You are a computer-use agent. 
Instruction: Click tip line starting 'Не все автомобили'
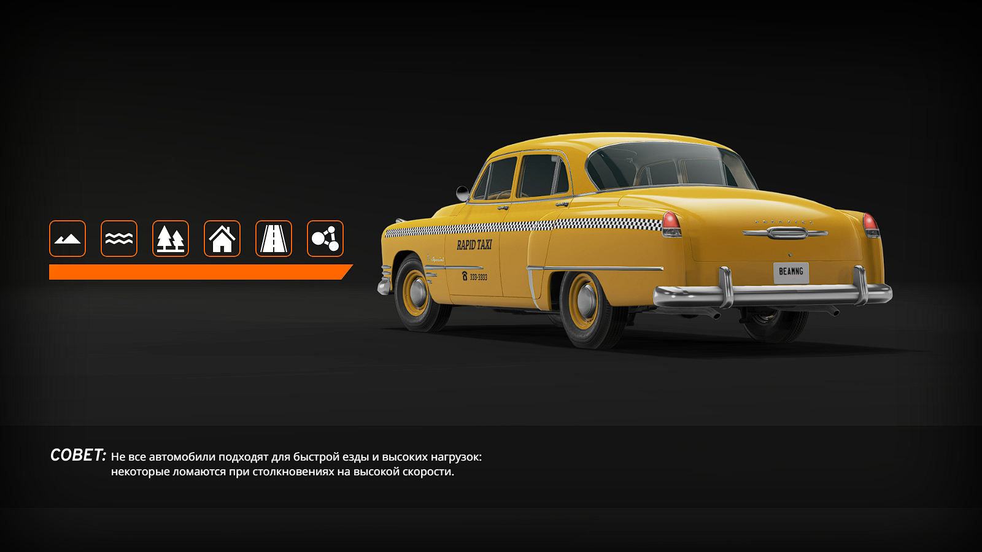click(296, 457)
